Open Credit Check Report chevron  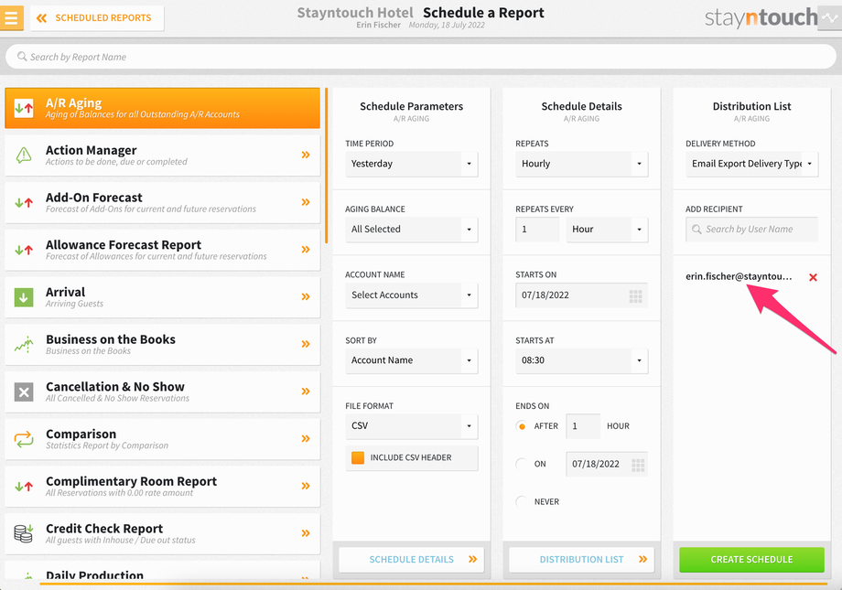point(306,532)
